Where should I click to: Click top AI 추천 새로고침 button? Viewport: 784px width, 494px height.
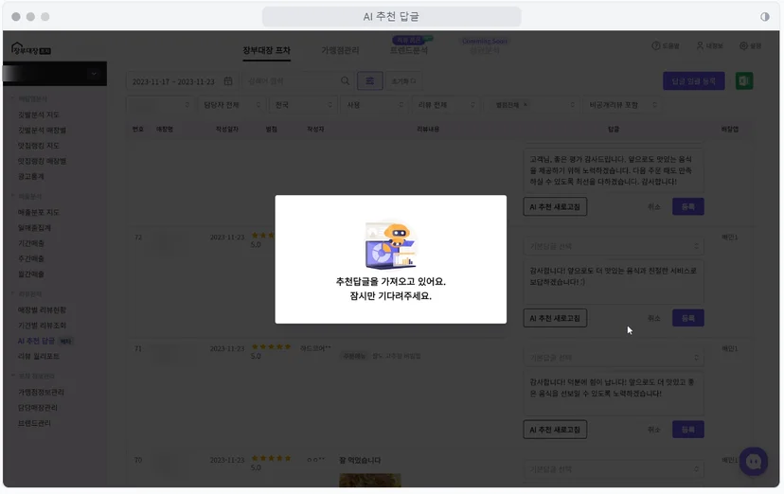pos(555,207)
